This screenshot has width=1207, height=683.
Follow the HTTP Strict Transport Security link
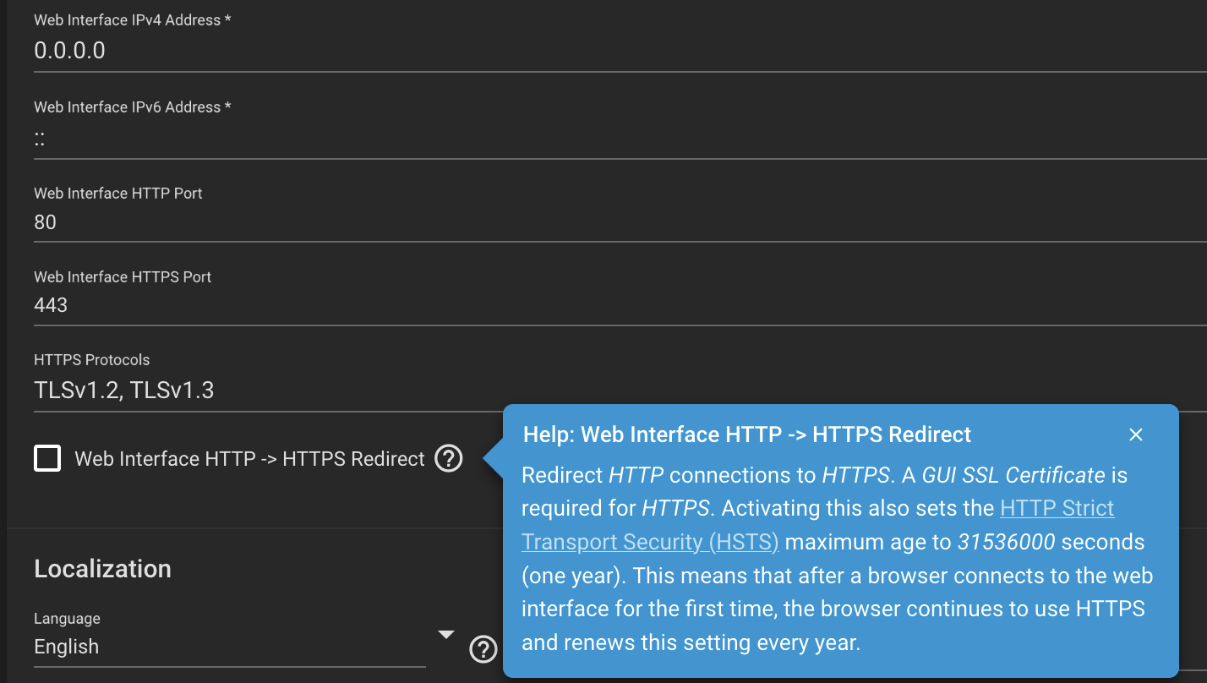[1057, 509]
